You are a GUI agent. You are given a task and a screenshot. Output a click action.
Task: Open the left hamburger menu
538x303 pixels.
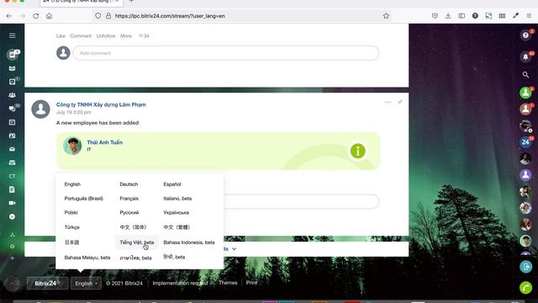click(13, 35)
